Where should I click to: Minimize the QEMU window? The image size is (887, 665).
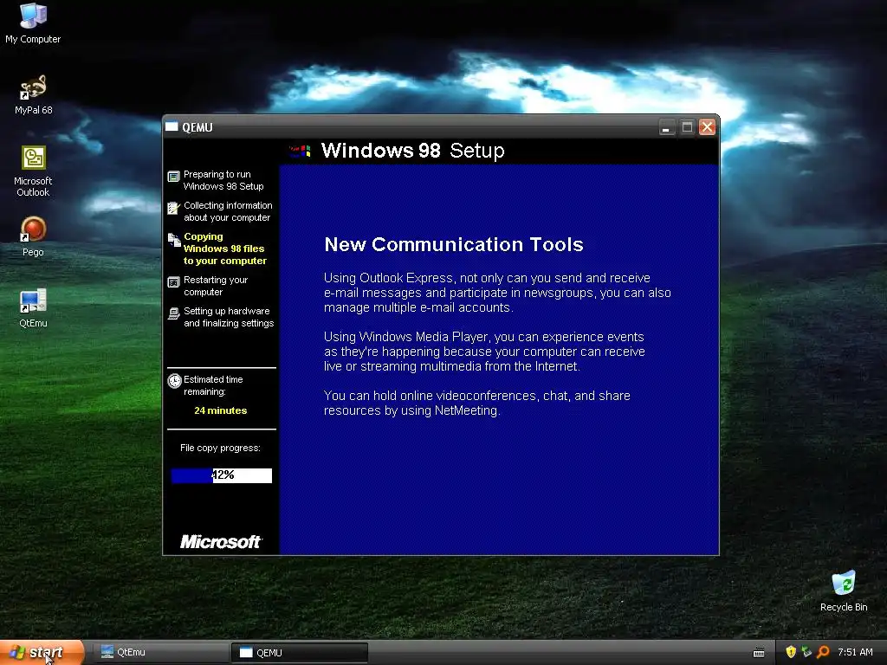point(667,127)
